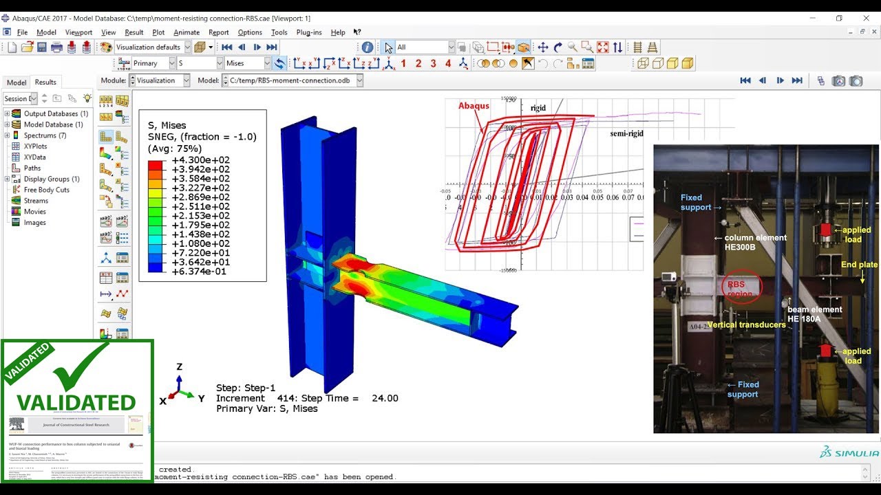This screenshot has height=495, width=881.
Task: Click the cycle views arrows icon
Action: [618, 47]
